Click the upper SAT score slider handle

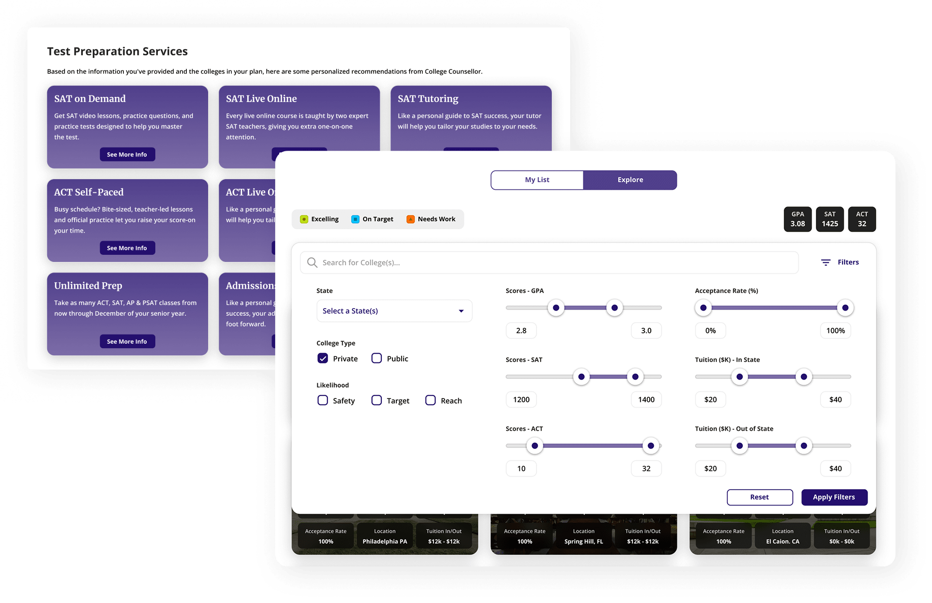tap(635, 377)
